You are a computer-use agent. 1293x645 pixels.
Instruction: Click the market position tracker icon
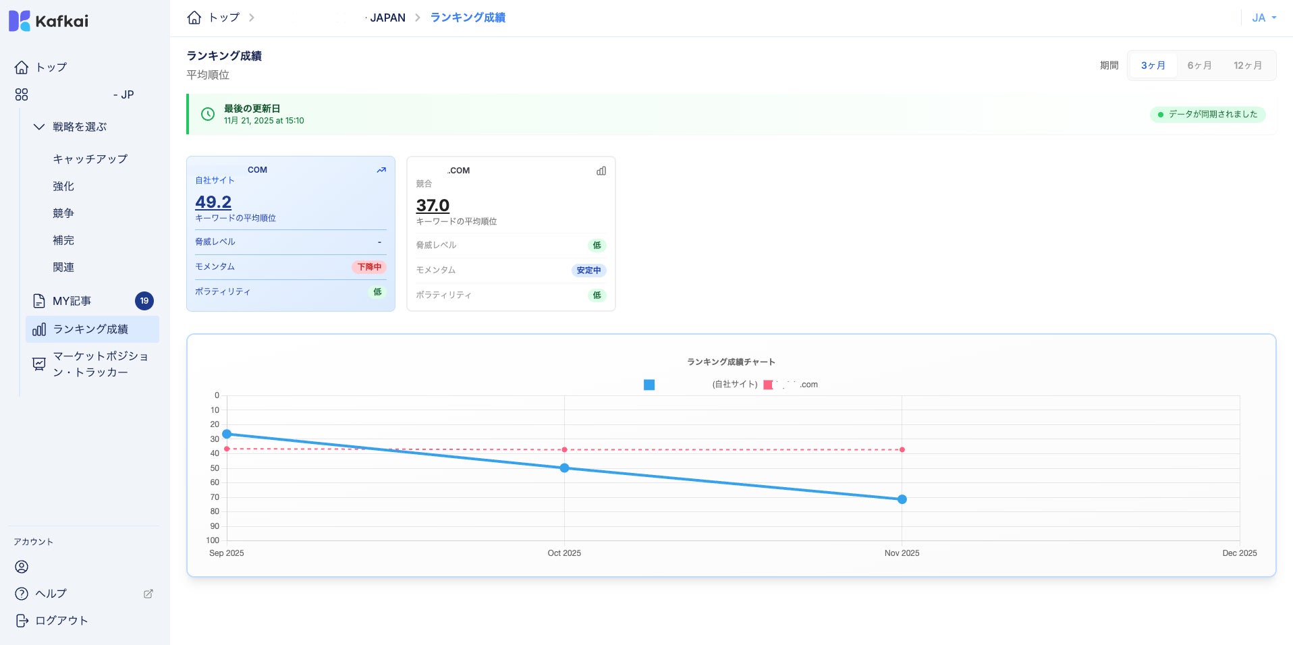click(x=39, y=364)
